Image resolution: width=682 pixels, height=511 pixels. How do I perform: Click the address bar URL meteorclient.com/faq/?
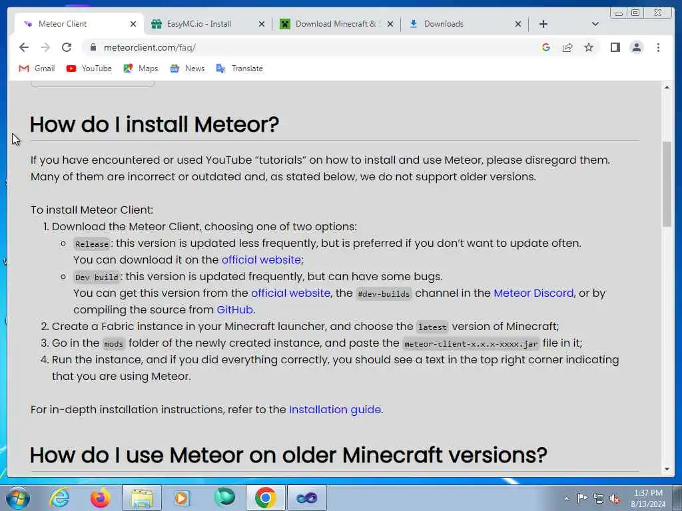(150, 47)
